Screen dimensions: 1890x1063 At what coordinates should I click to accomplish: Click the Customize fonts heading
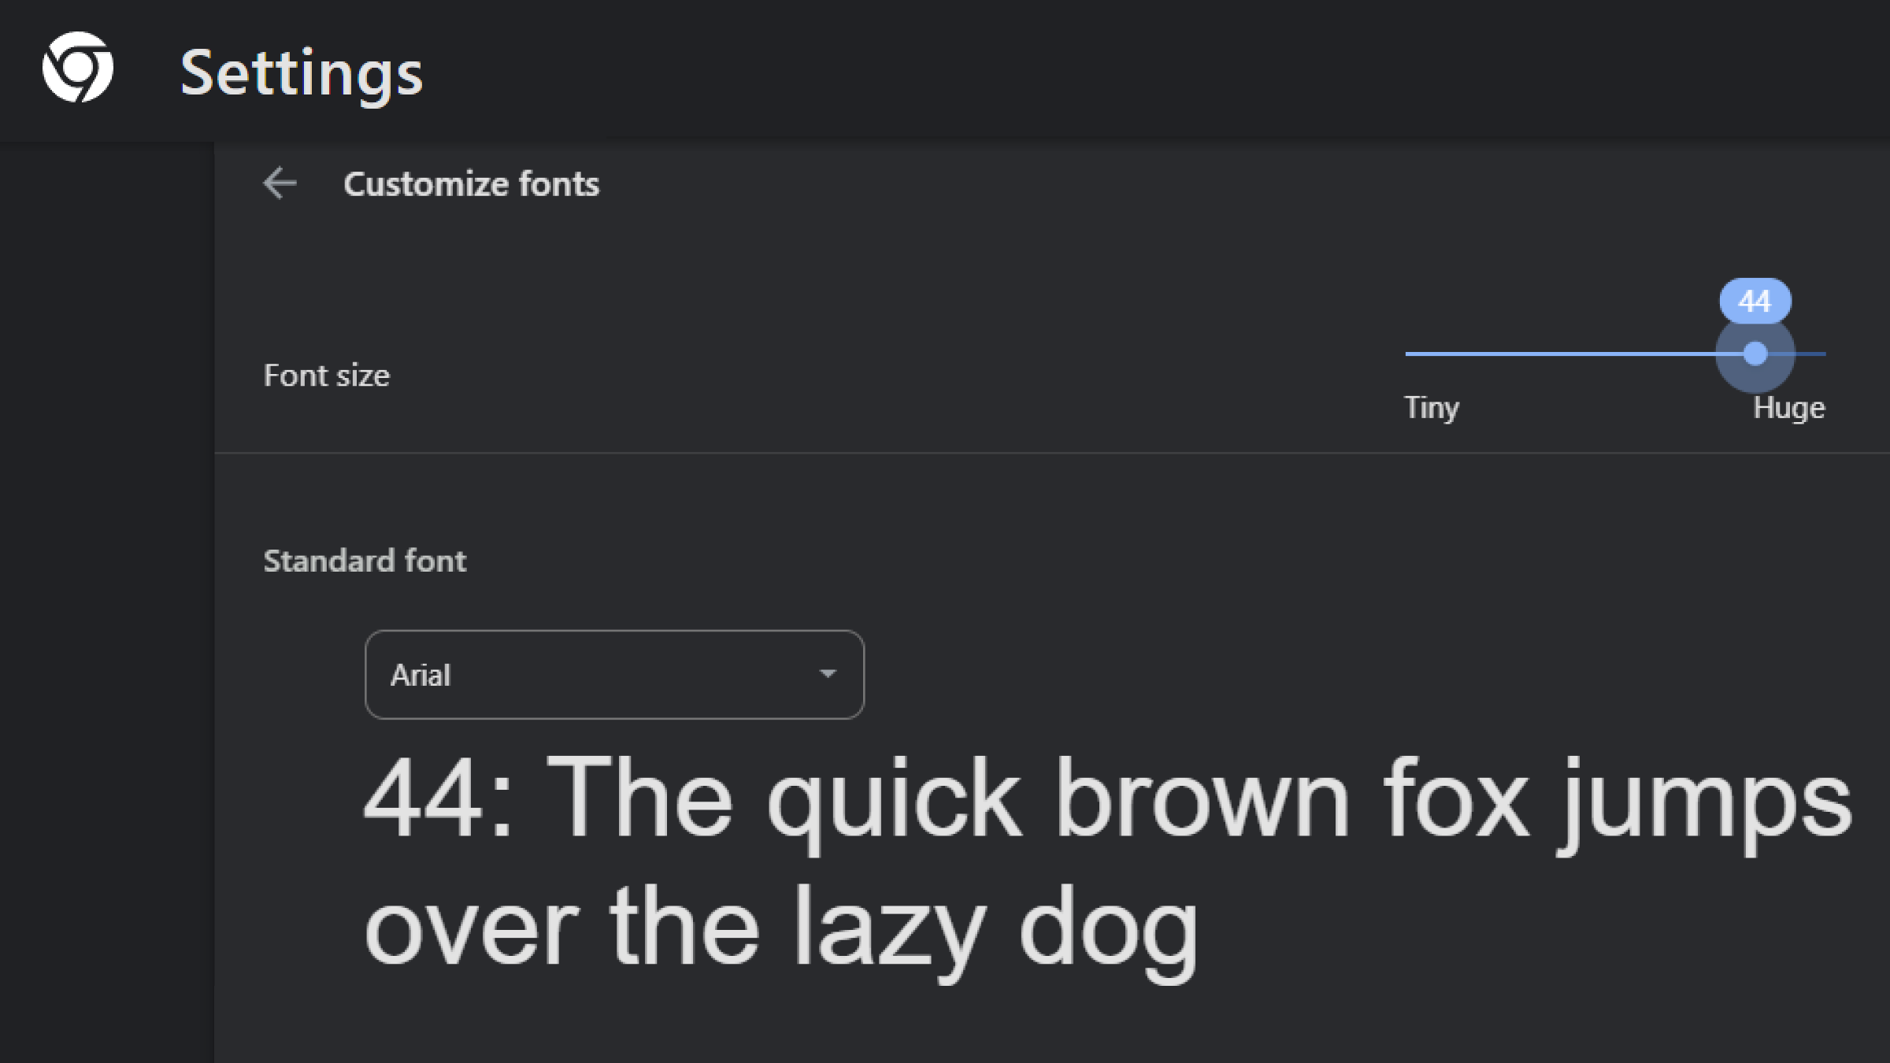[x=471, y=184]
